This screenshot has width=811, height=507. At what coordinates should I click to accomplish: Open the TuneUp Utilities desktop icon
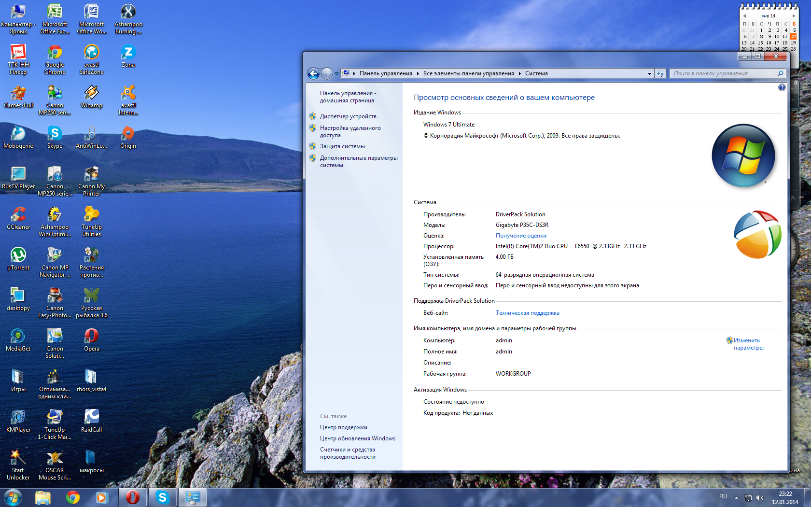[x=91, y=222]
